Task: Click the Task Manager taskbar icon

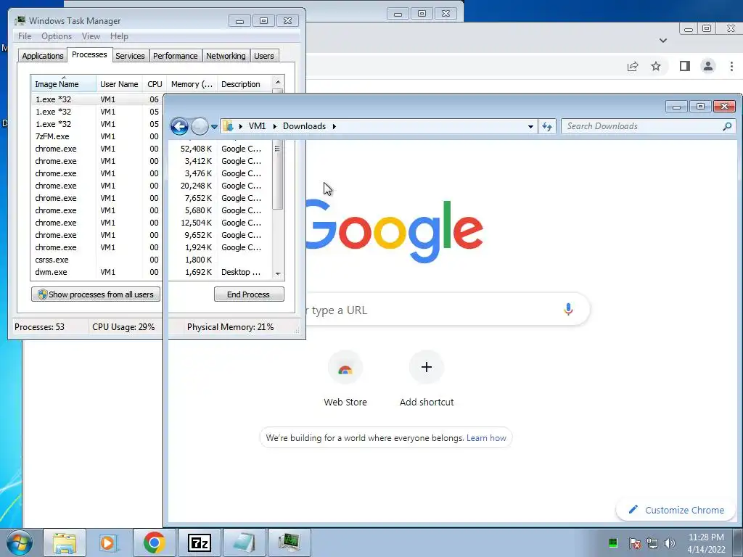Action: tap(289, 542)
